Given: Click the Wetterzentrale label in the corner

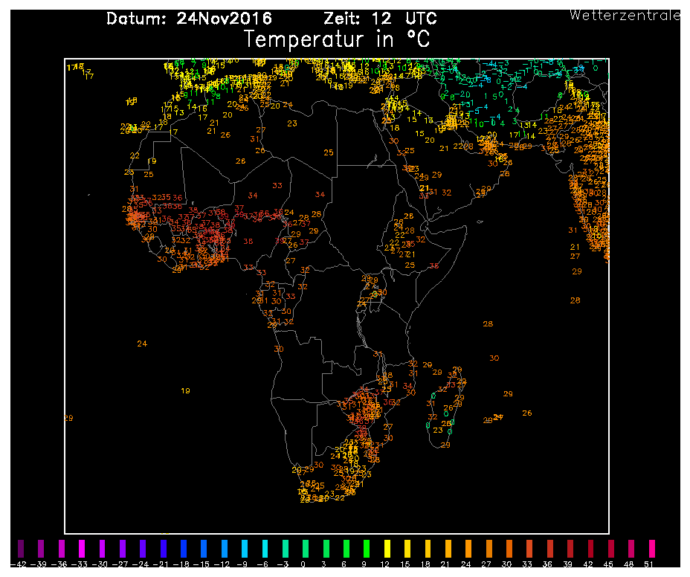Looking at the screenshot, I should [x=625, y=15].
